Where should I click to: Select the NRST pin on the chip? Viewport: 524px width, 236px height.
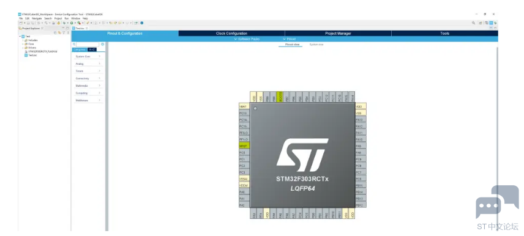click(244, 146)
